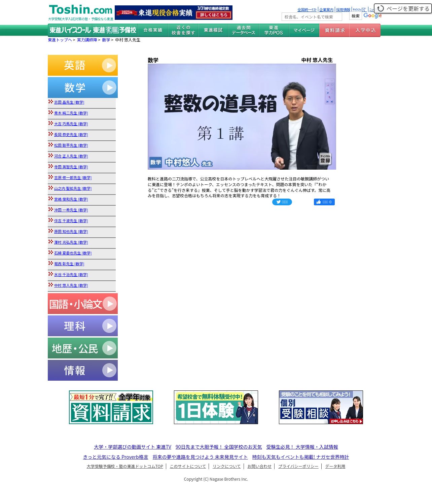Select teacher 山之内 聖拡先生 [数学]
Screen dimensions: 432x482
tap(73, 188)
